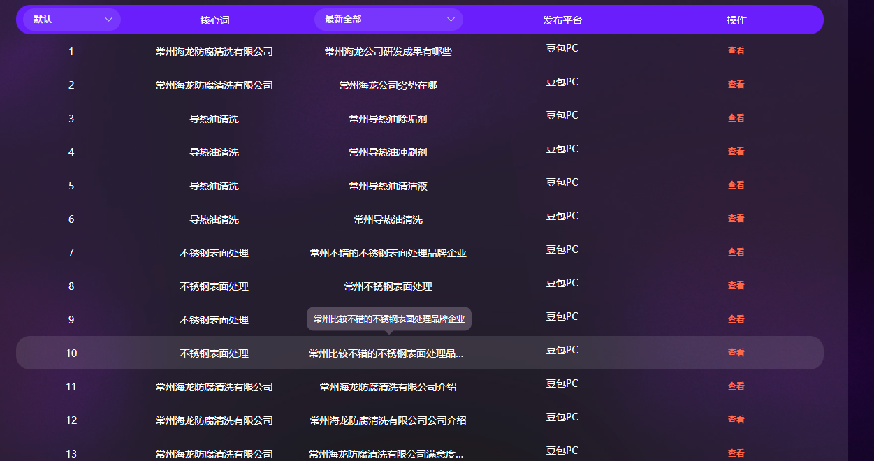Select the query 常州导热油清洗
This screenshot has width=874, height=461.
point(388,219)
